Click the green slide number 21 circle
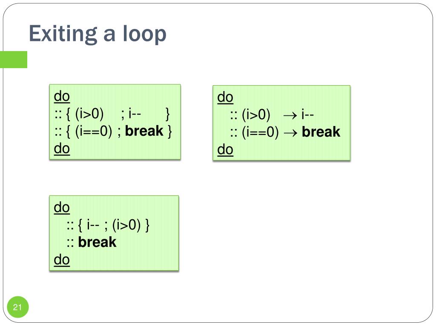 (x=17, y=307)
